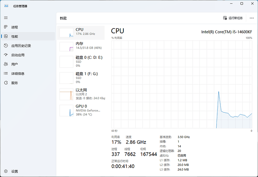
Task: Close the Task Manager window
Action: (252, 3)
